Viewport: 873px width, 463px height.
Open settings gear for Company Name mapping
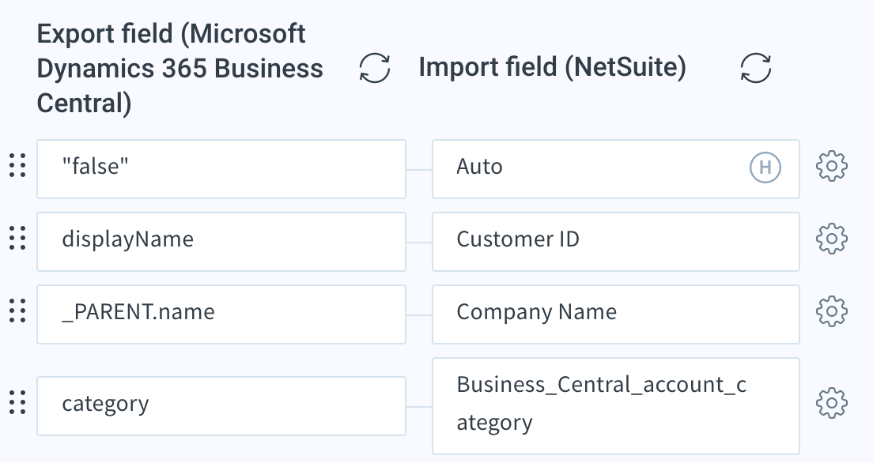click(832, 311)
